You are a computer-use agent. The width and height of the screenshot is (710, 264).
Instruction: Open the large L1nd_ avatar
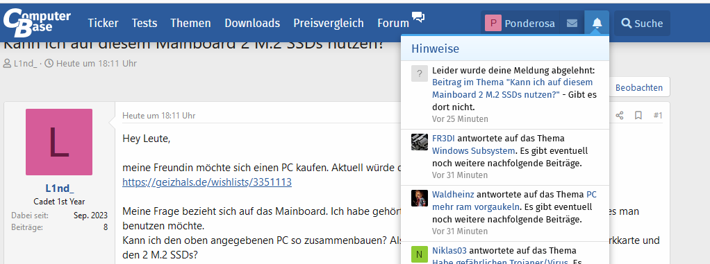click(59, 142)
